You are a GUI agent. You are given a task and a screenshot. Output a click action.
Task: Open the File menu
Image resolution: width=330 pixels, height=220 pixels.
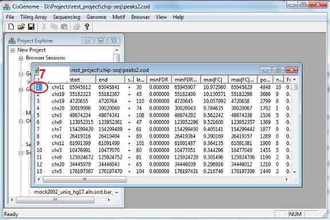click(10, 17)
